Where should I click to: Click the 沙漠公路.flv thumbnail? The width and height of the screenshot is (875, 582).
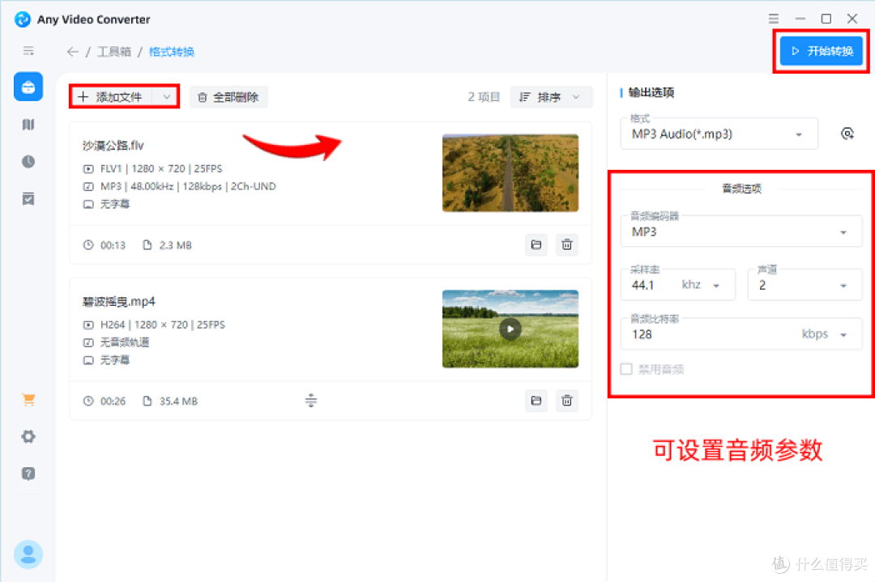510,172
